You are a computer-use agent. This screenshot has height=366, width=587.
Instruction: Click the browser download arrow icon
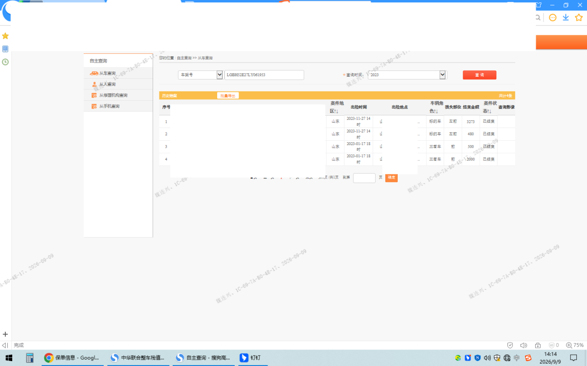coord(565,17)
